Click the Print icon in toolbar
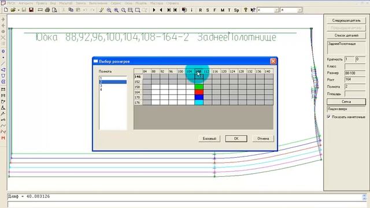The width and height of the screenshot is (370, 208). click(47, 10)
